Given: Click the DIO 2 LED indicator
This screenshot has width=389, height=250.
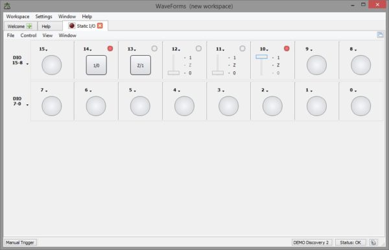Looking at the screenshot, I should (272, 106).
